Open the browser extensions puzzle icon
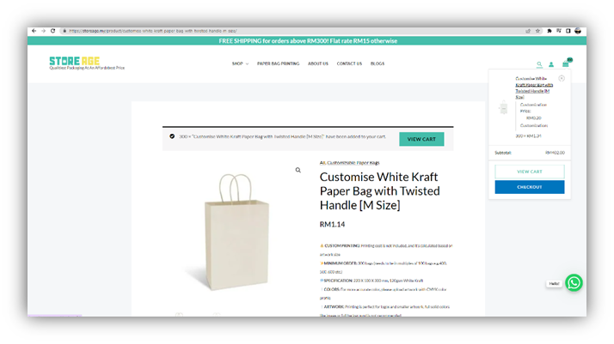Viewport: 614px width, 344px height. coord(550,31)
